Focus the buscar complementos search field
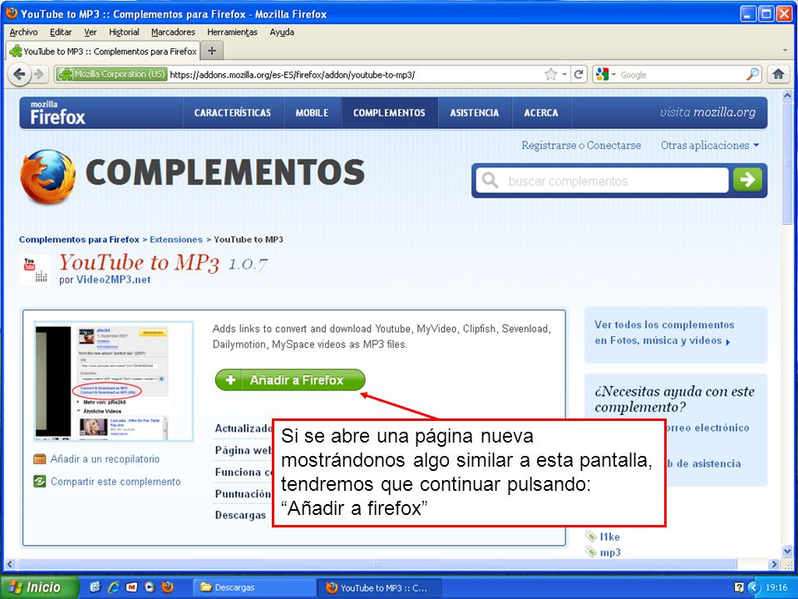 coord(602,181)
